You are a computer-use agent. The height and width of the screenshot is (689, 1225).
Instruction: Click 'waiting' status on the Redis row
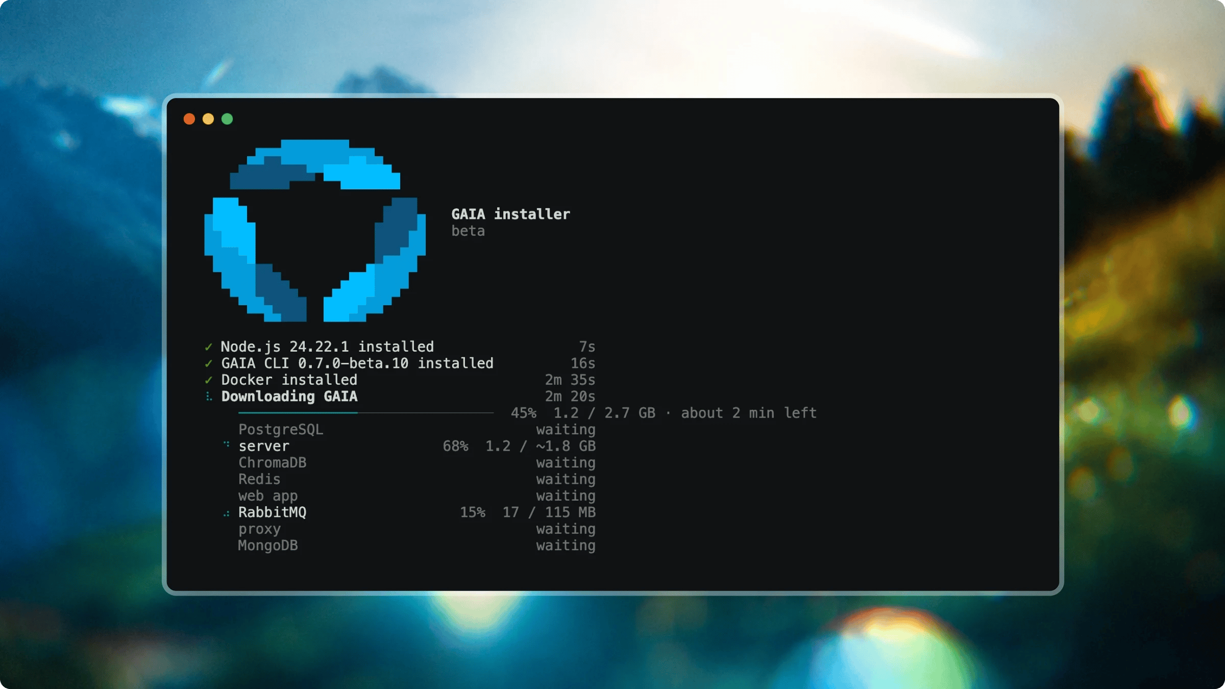click(566, 479)
